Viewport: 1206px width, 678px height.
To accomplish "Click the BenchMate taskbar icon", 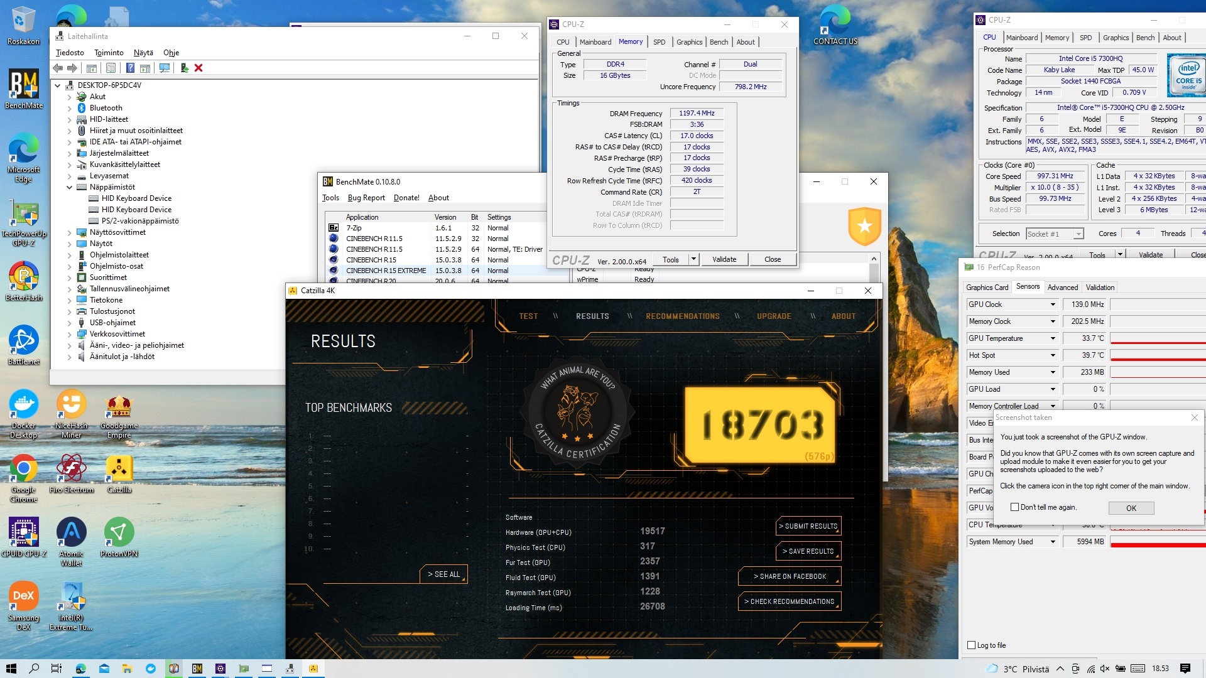I will click(x=197, y=669).
